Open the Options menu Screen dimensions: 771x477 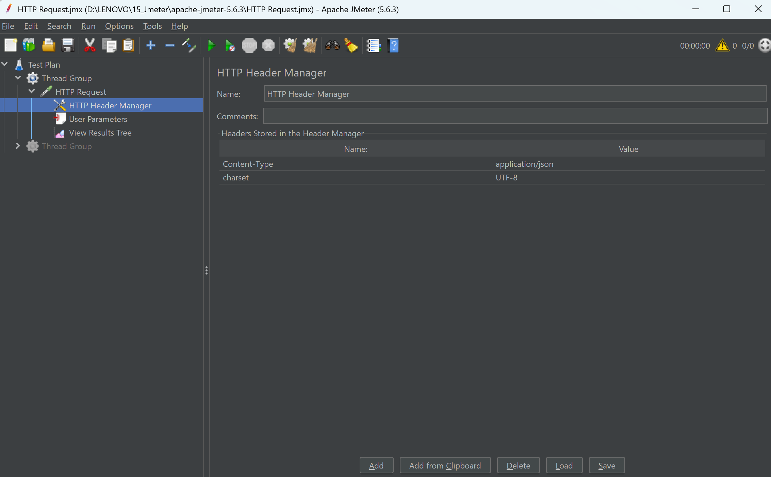[119, 26]
